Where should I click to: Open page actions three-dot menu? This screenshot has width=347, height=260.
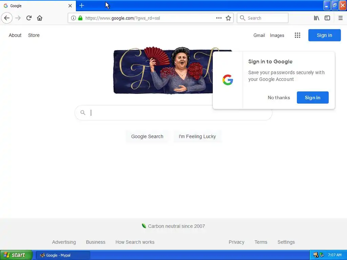(219, 18)
